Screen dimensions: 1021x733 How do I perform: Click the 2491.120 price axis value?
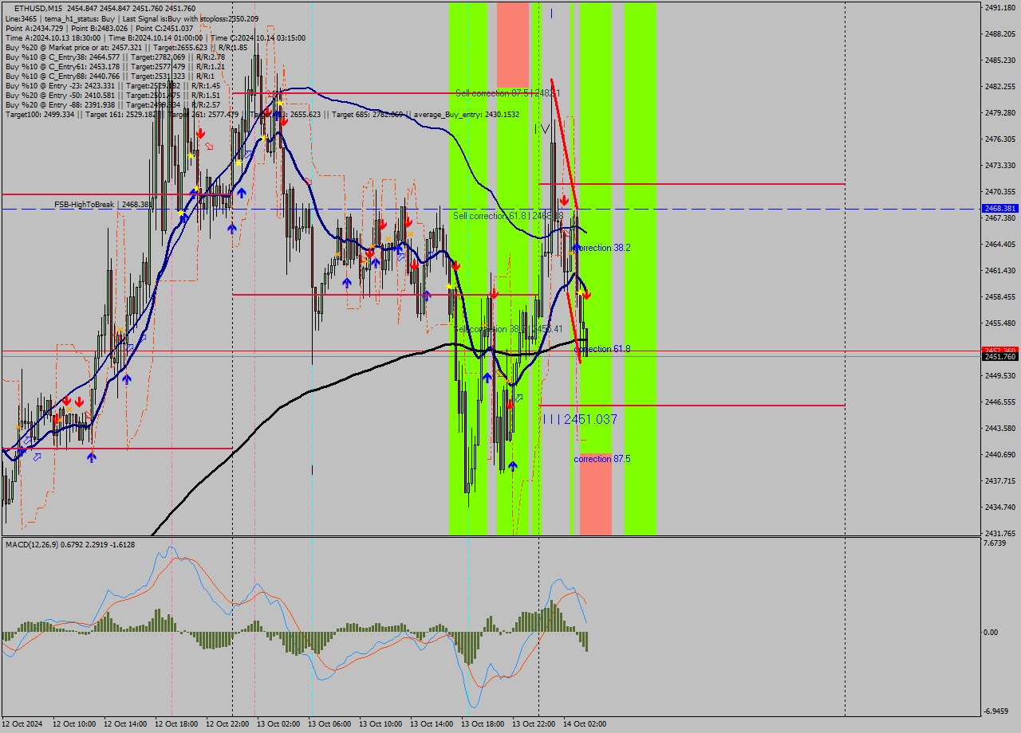tap(999, 7)
